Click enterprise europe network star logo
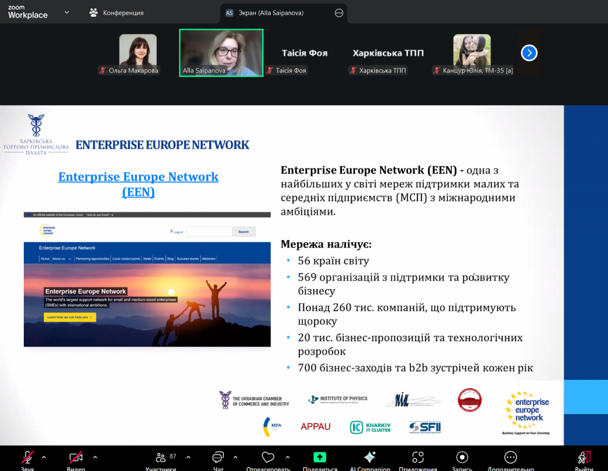The image size is (608, 471). coord(527,413)
